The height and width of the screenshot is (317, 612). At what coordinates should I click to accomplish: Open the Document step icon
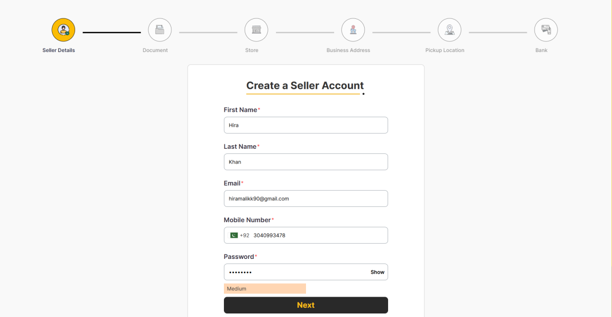(x=160, y=30)
